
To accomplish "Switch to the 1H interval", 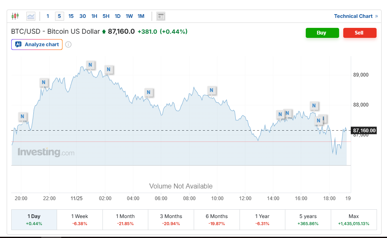I will coord(94,16).
